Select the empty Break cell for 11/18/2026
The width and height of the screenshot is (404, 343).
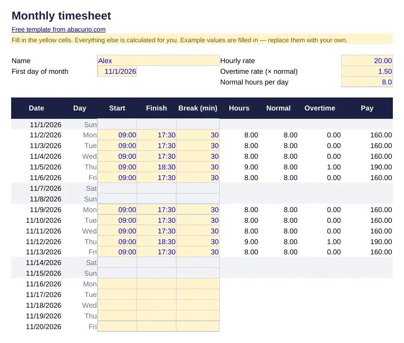coord(198,305)
